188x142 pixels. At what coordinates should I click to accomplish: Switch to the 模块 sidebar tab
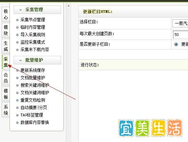6,30
